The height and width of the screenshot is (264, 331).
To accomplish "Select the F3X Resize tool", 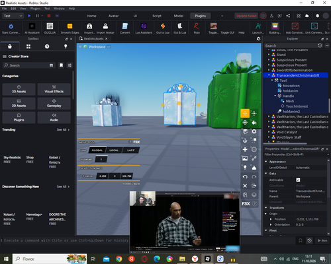I will coord(254,114).
